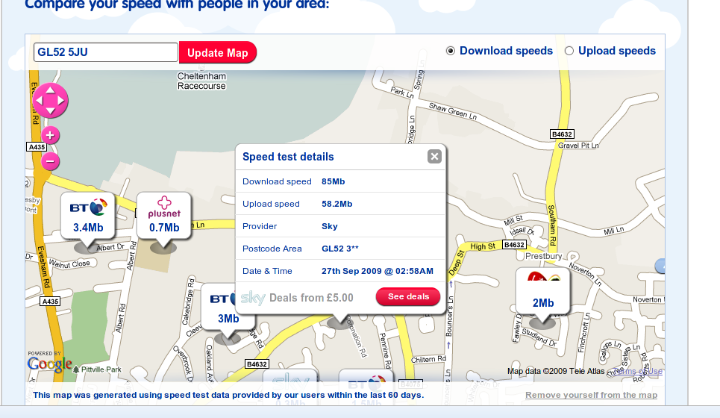Image resolution: width=720 pixels, height=418 pixels.
Task: Focus the postcode field GL52 5JU
Action: (106, 52)
